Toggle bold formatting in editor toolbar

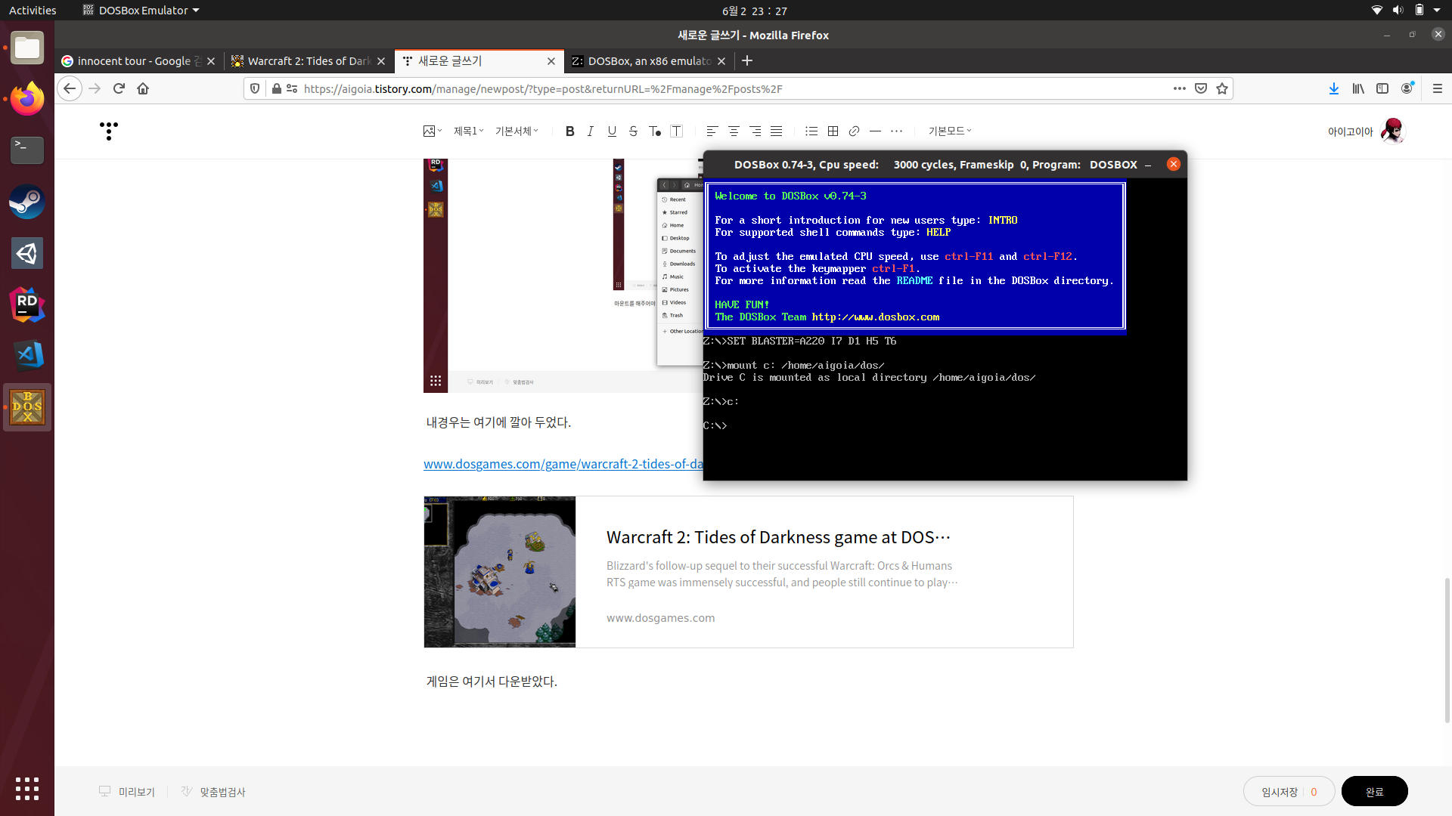(x=569, y=131)
